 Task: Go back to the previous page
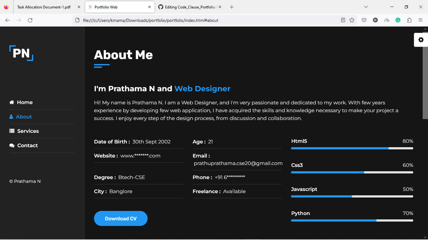8,20
